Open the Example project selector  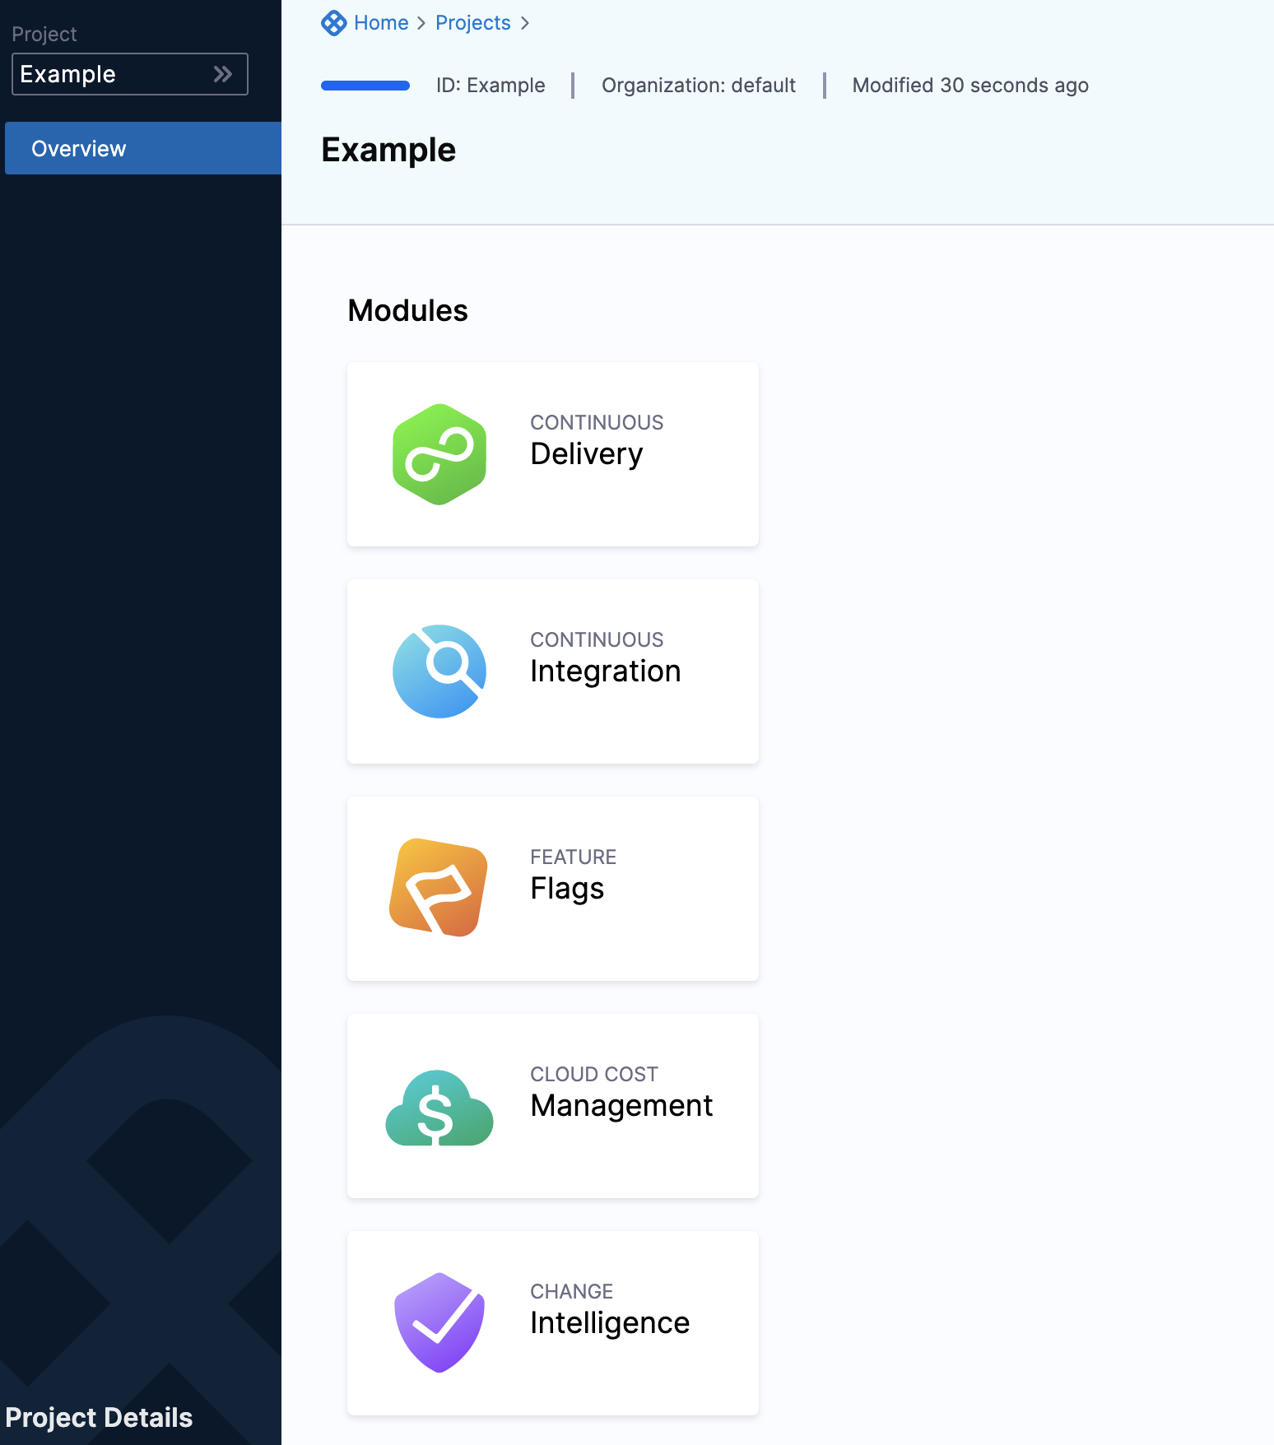(115, 74)
